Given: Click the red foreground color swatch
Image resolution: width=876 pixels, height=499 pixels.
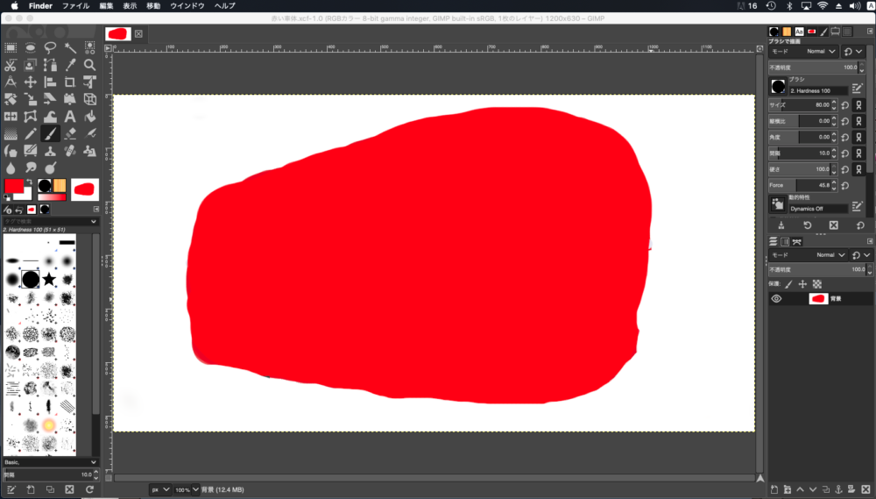Looking at the screenshot, I should pyautogui.click(x=14, y=186).
